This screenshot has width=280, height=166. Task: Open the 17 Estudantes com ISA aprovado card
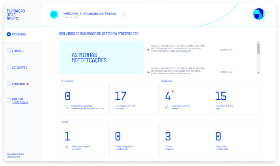[x=134, y=99]
